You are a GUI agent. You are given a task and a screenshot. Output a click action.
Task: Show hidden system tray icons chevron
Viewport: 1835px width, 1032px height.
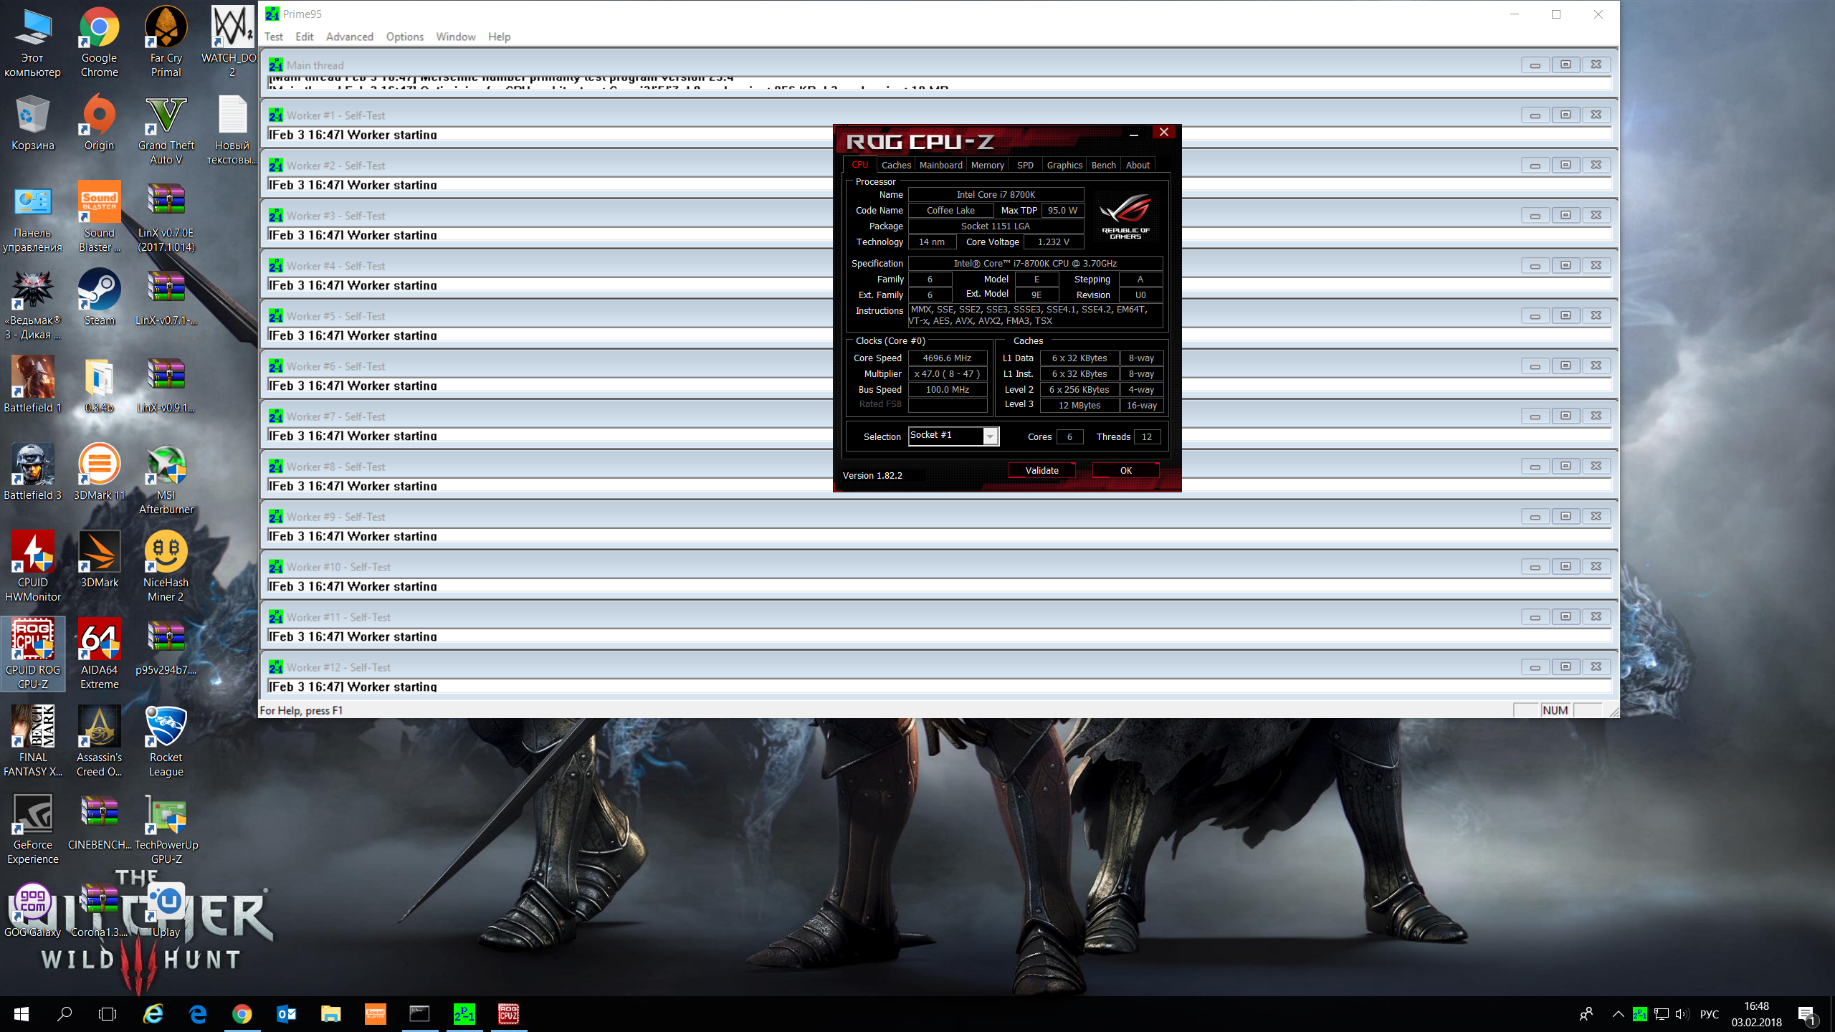(x=1618, y=1013)
